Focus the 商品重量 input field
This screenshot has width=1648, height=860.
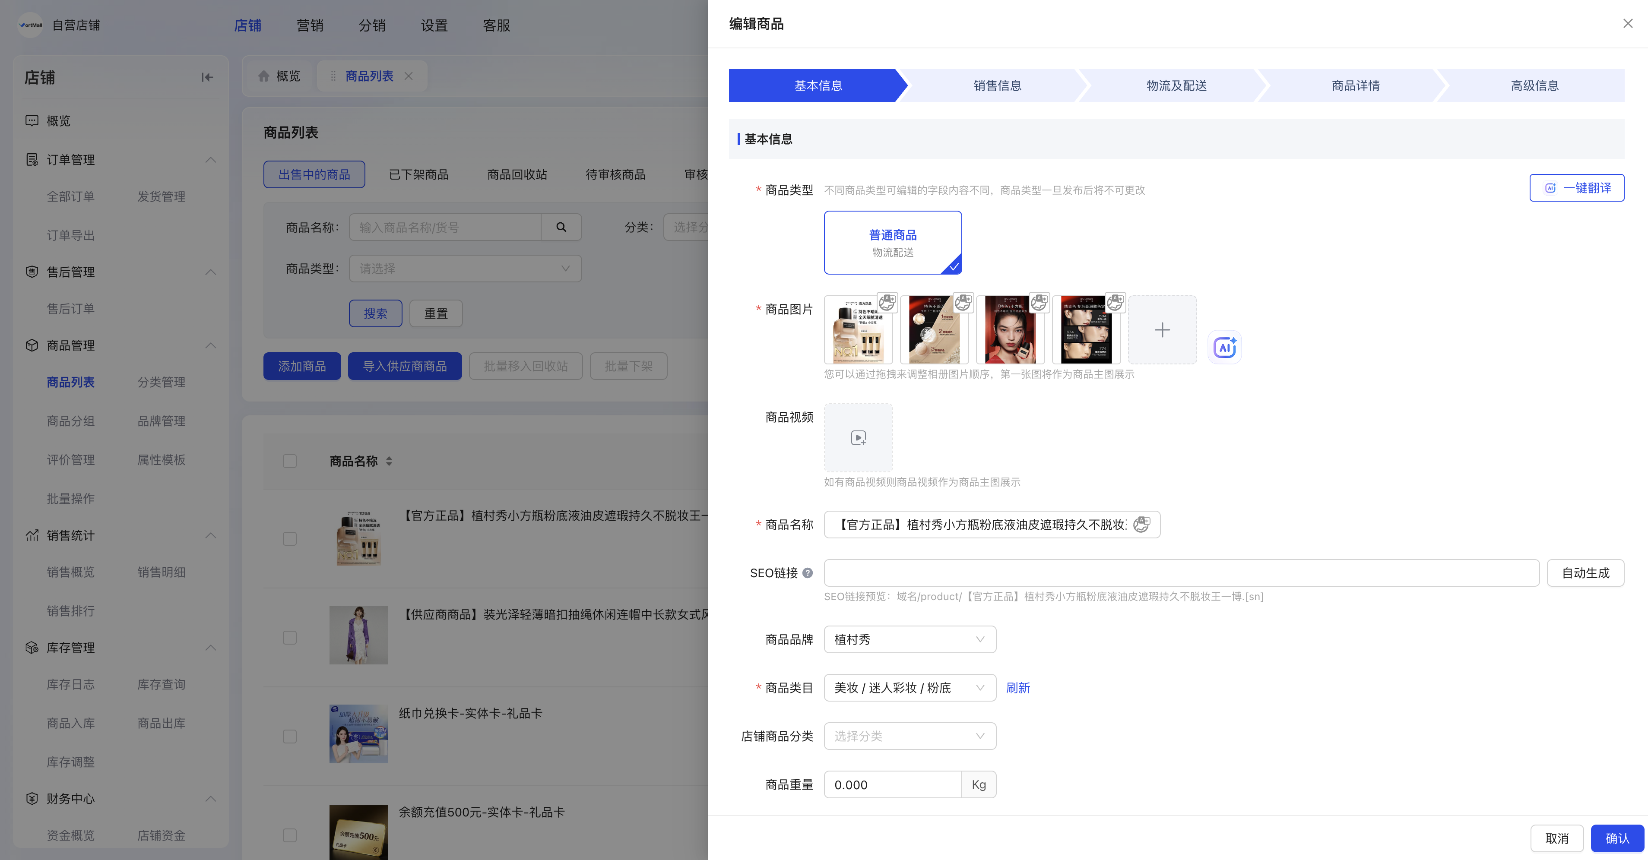(893, 784)
